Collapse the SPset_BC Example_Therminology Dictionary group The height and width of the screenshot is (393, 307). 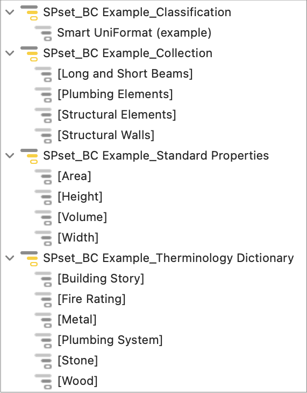[x=10, y=258]
